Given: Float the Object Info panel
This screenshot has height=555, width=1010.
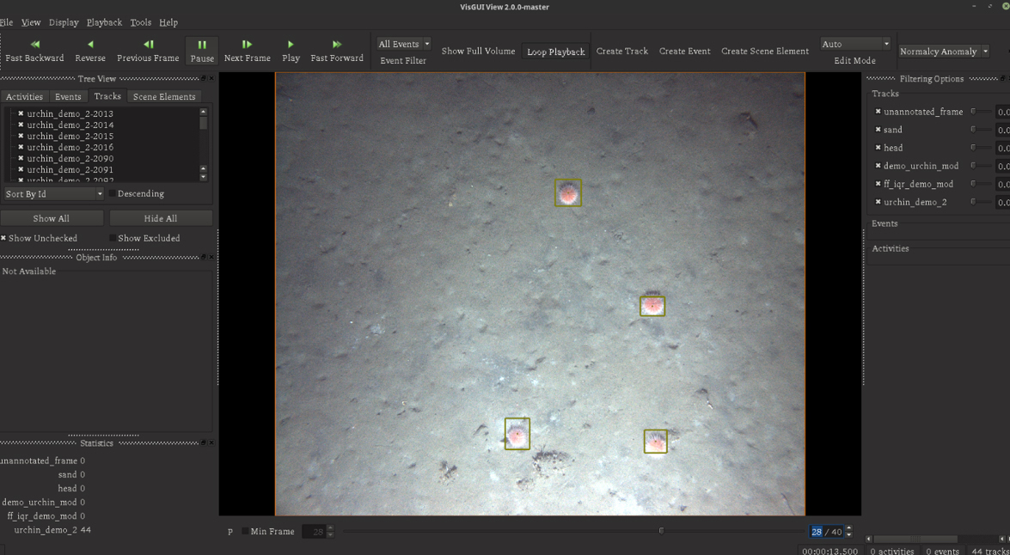Looking at the screenshot, I should pos(204,258).
